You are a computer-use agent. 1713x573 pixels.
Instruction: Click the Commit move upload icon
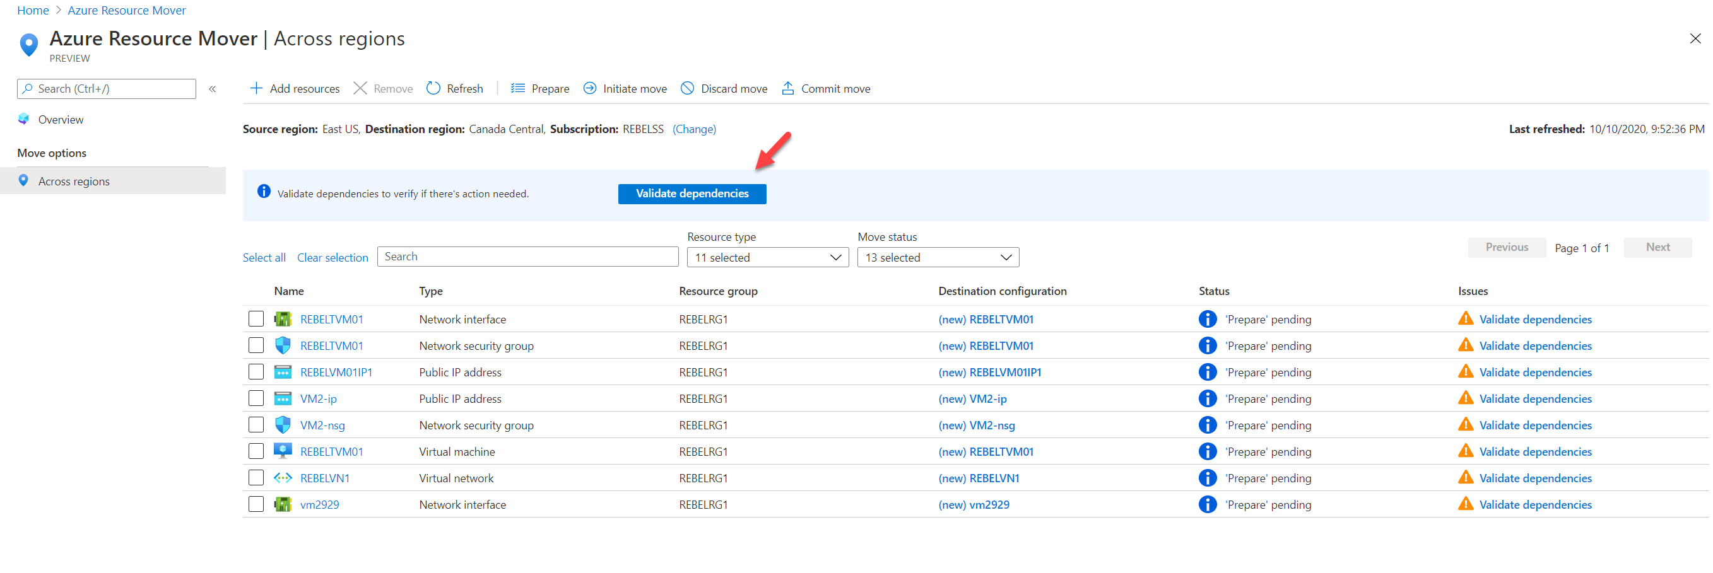(787, 88)
